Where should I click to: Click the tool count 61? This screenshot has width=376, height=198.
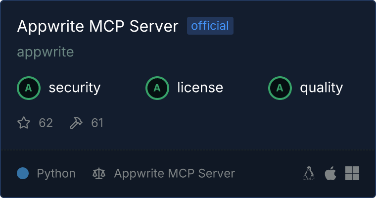(97, 123)
